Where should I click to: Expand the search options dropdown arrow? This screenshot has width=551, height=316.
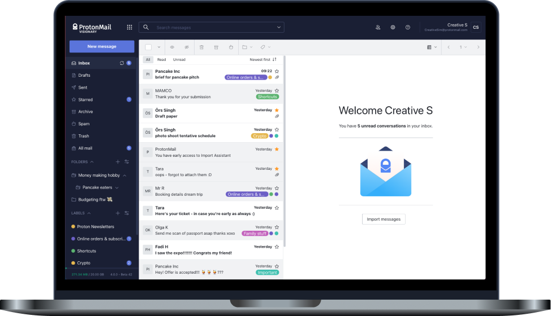[x=279, y=27]
